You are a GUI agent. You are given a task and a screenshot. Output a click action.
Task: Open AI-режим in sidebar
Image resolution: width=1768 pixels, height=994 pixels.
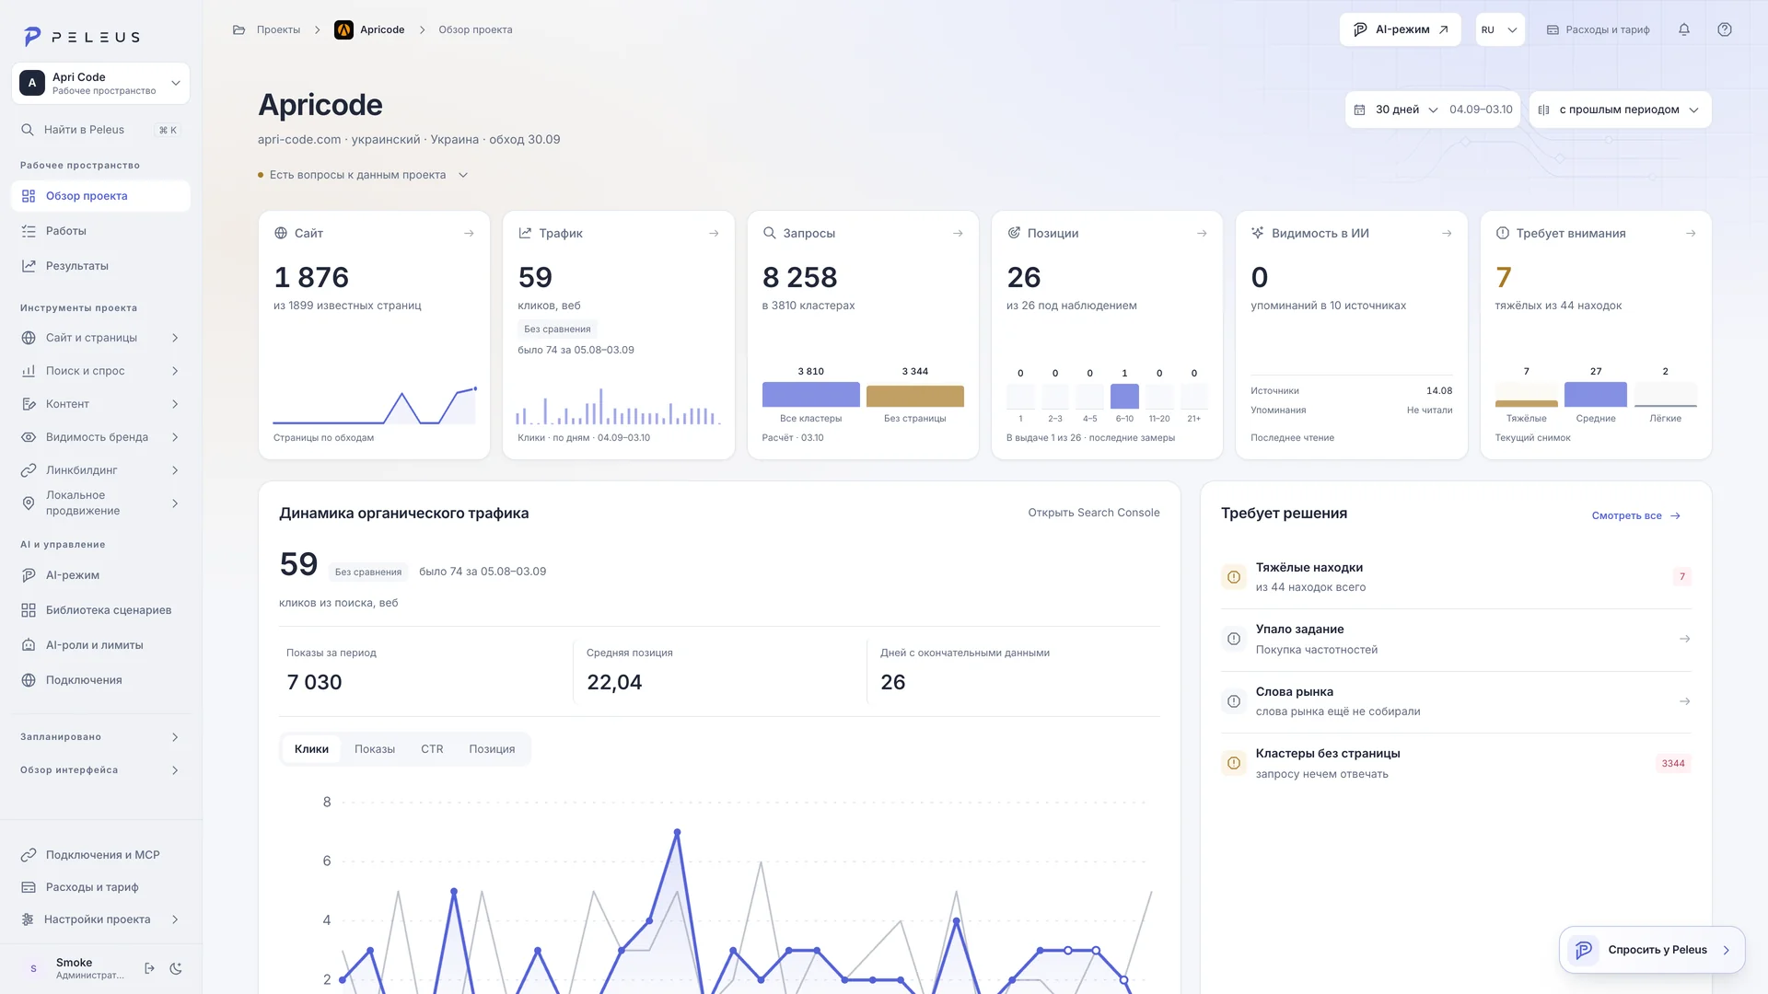(x=100, y=575)
